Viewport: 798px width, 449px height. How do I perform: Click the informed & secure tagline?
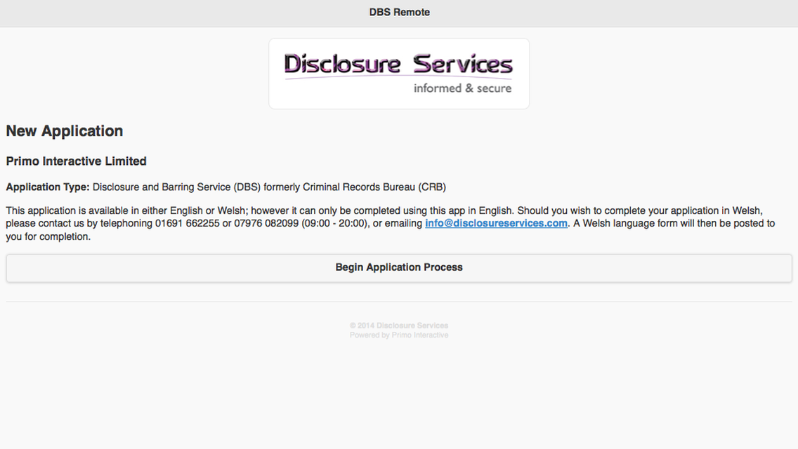coord(463,88)
